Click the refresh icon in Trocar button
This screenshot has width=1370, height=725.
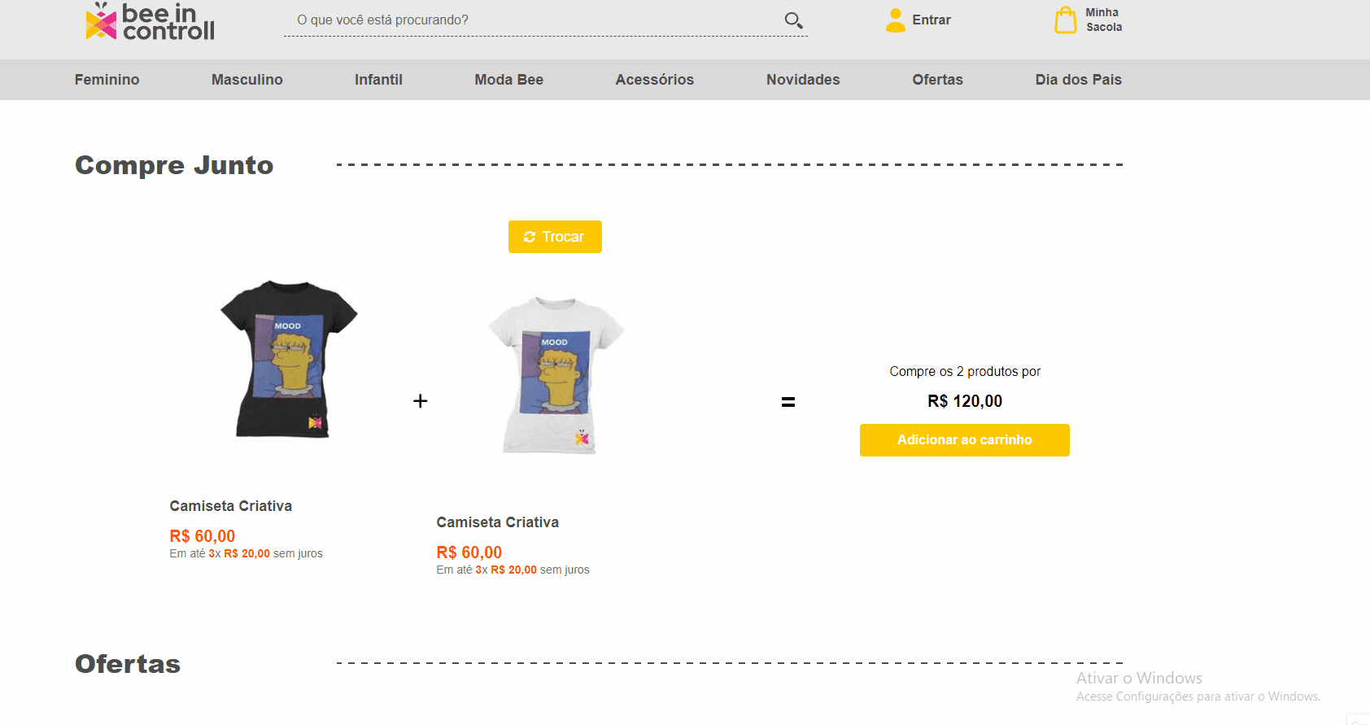point(530,237)
